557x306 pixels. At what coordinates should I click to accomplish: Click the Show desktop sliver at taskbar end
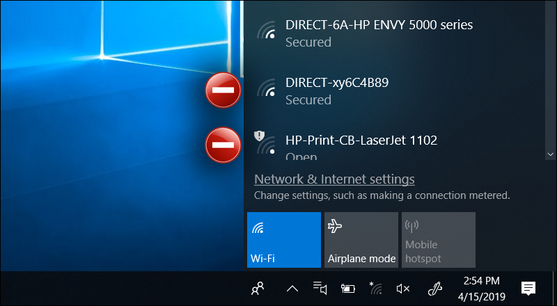[554, 289]
